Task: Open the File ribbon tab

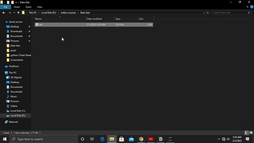Action: 6,7
